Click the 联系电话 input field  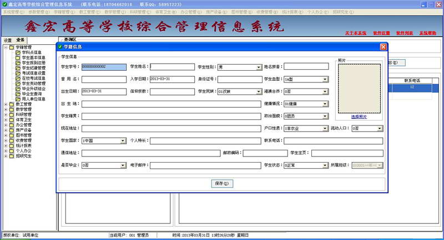(x=334, y=140)
